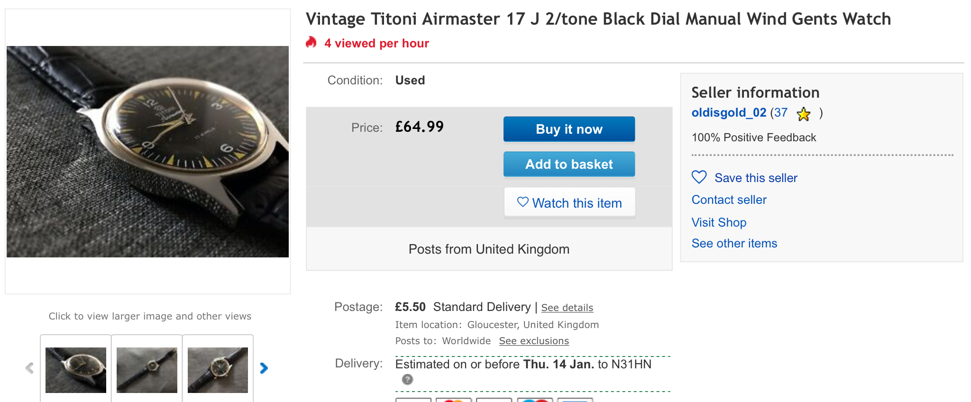Open the seller's 37 feedback score

coord(781,113)
